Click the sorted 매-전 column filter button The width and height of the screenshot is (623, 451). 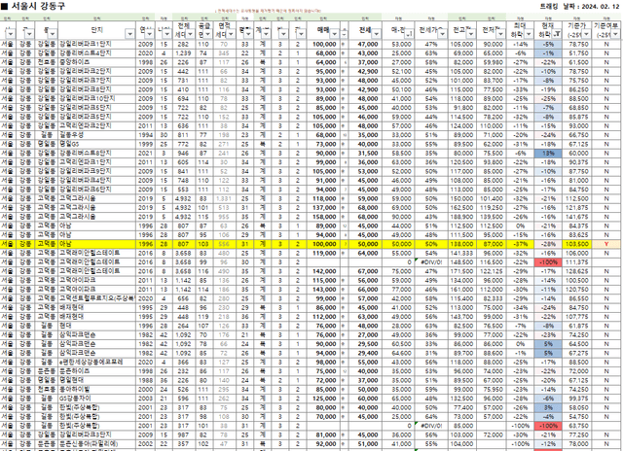click(409, 34)
